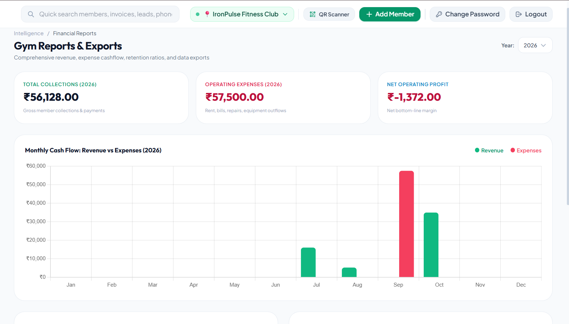The image size is (569, 324).
Task: Open the Change Password dialog
Action: [468, 14]
